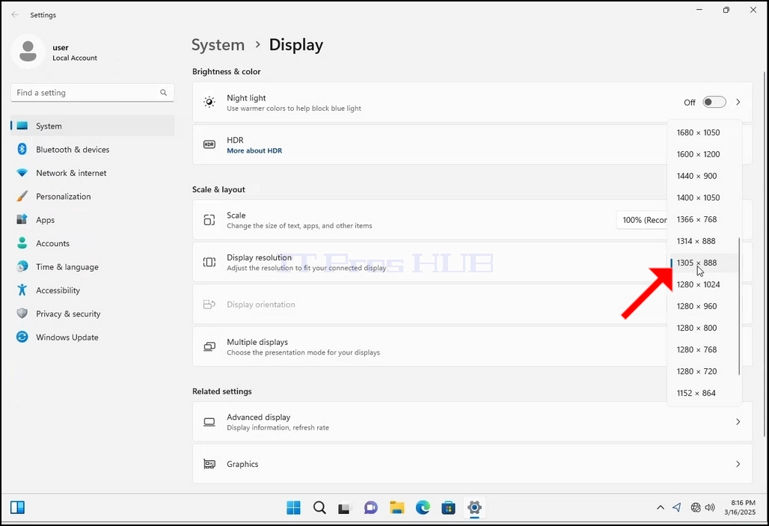Screen dimensions: 769x526
Task: Show hidden tray icons chevron
Action: click(660, 507)
